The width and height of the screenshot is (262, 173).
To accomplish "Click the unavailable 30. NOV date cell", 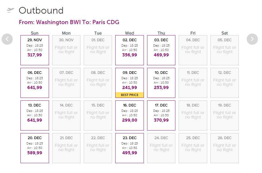I will coord(66,50).
